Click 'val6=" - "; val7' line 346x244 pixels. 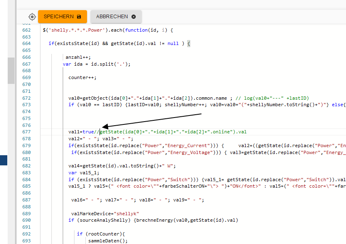[138, 200]
